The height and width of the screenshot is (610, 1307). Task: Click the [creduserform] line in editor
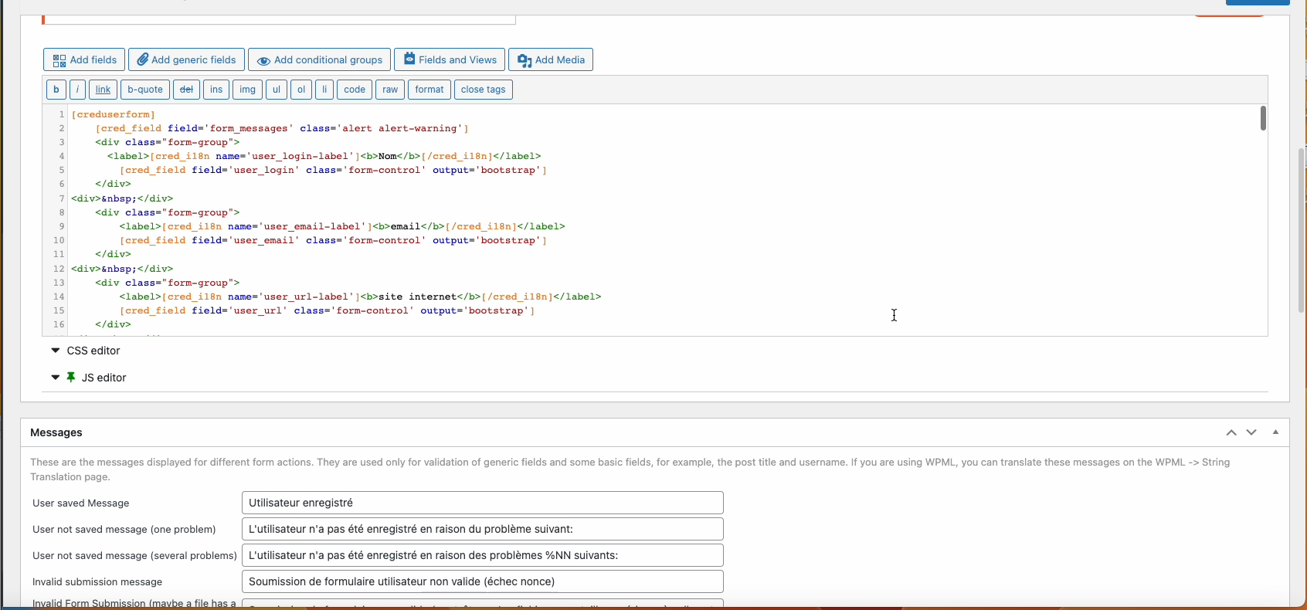(114, 114)
